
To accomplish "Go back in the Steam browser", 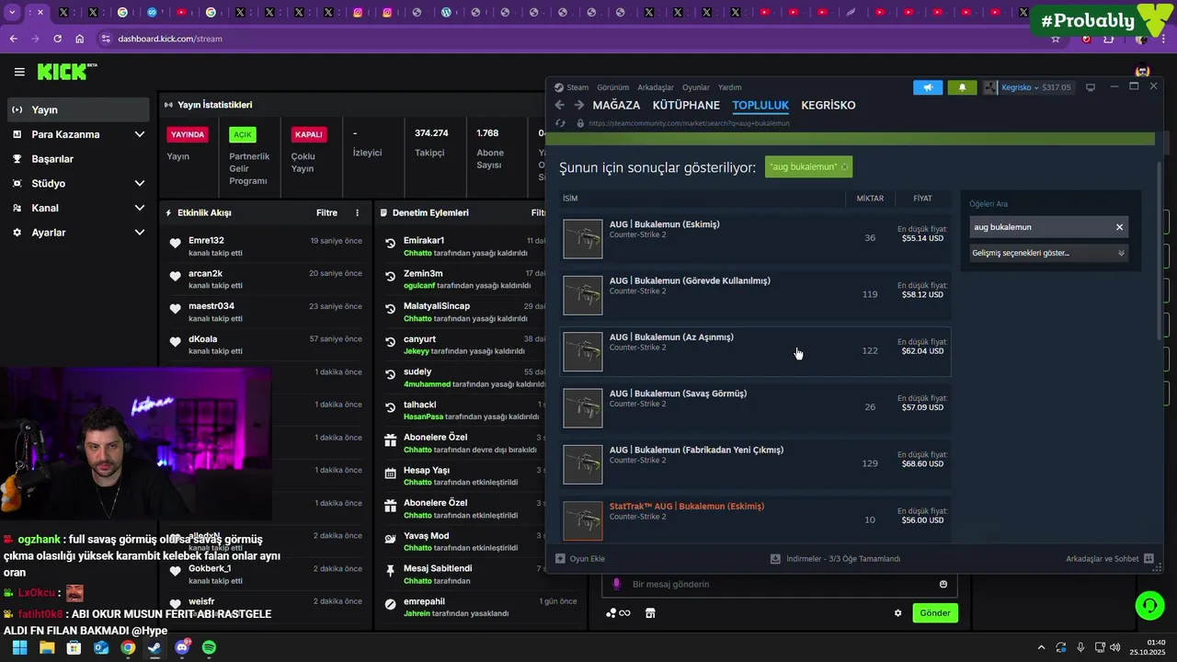I will pos(559,106).
